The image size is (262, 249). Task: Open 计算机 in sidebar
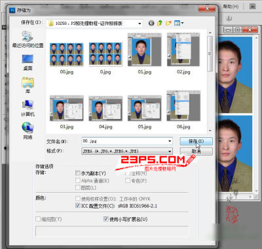coord(28,108)
